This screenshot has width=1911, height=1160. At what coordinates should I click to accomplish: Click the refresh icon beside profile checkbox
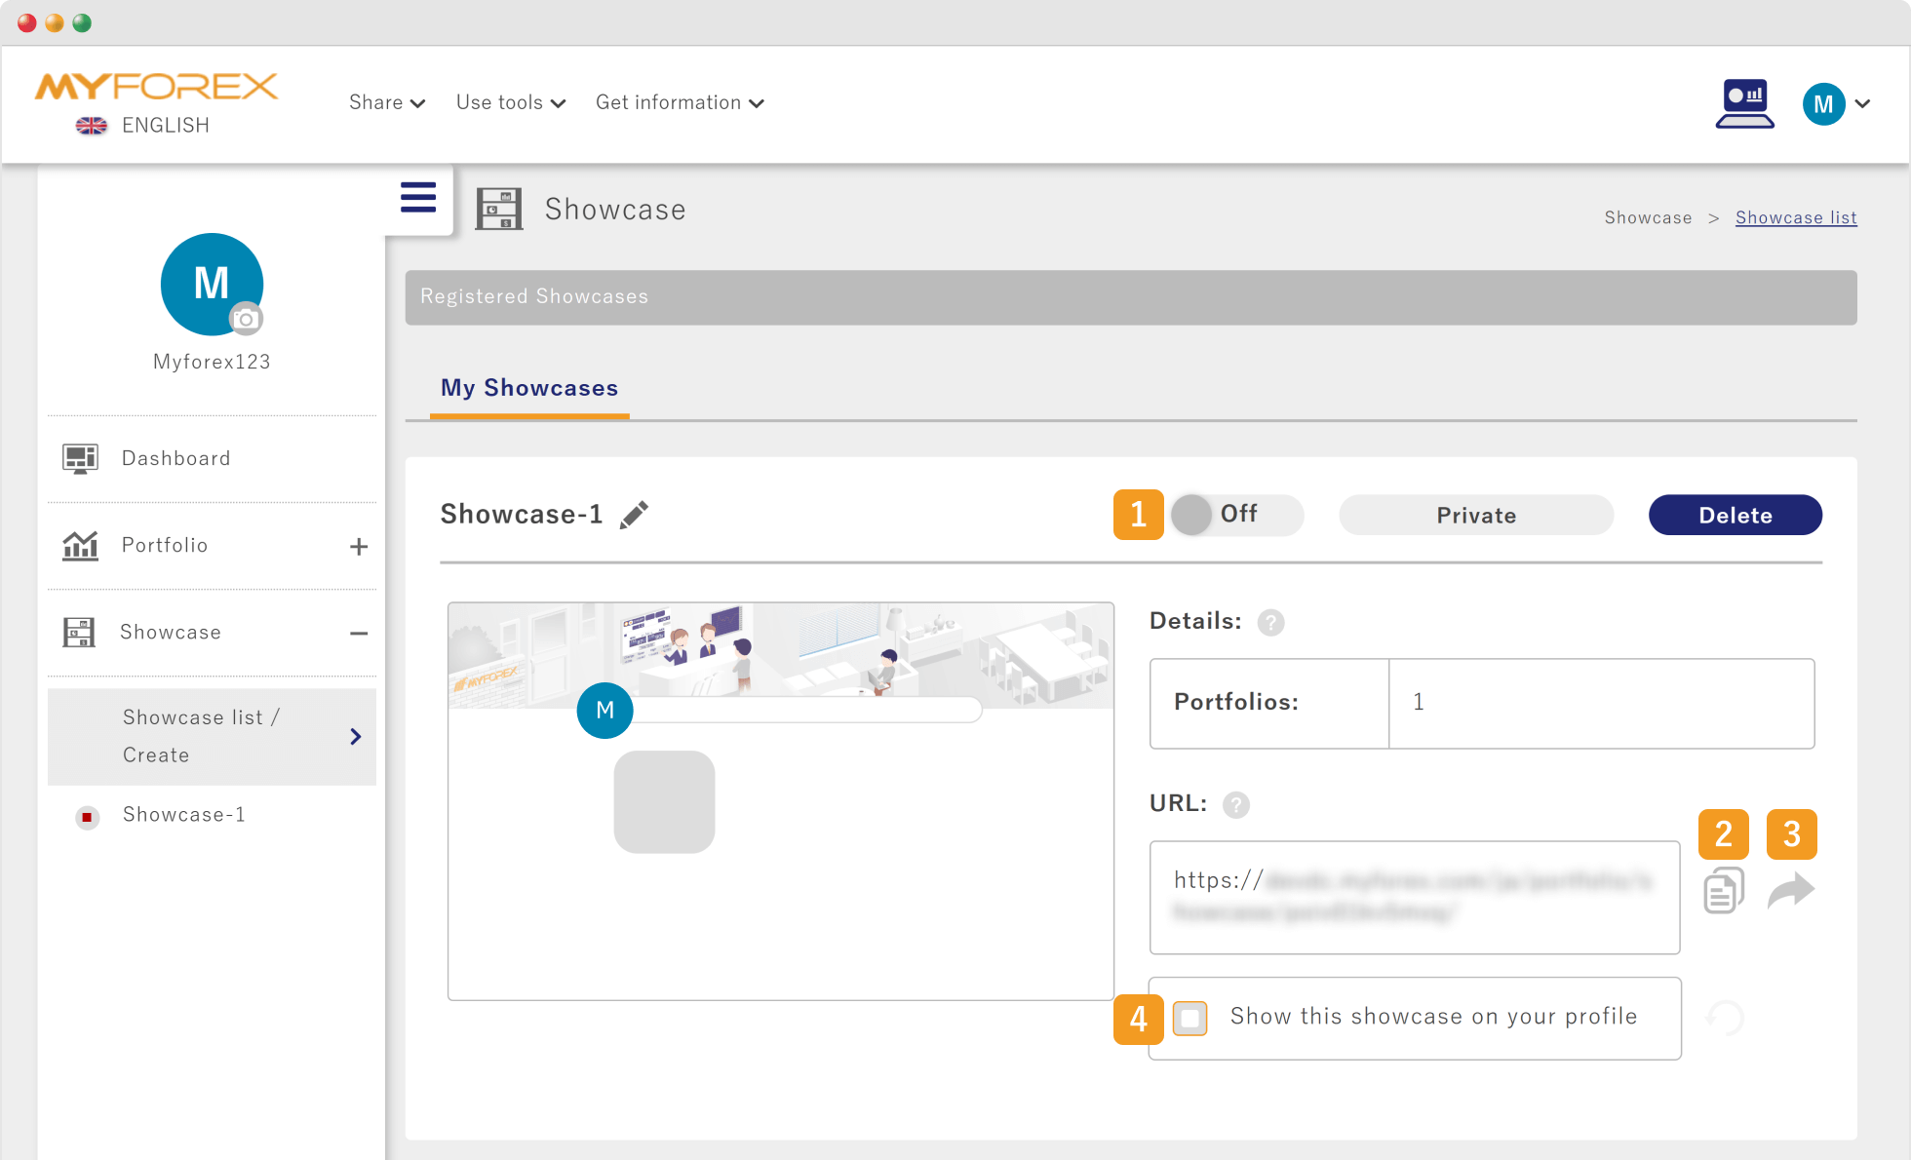(x=1725, y=1018)
